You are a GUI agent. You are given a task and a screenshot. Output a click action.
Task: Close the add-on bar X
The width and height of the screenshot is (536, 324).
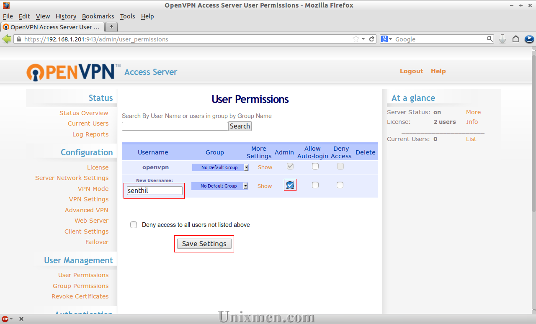click(21, 319)
